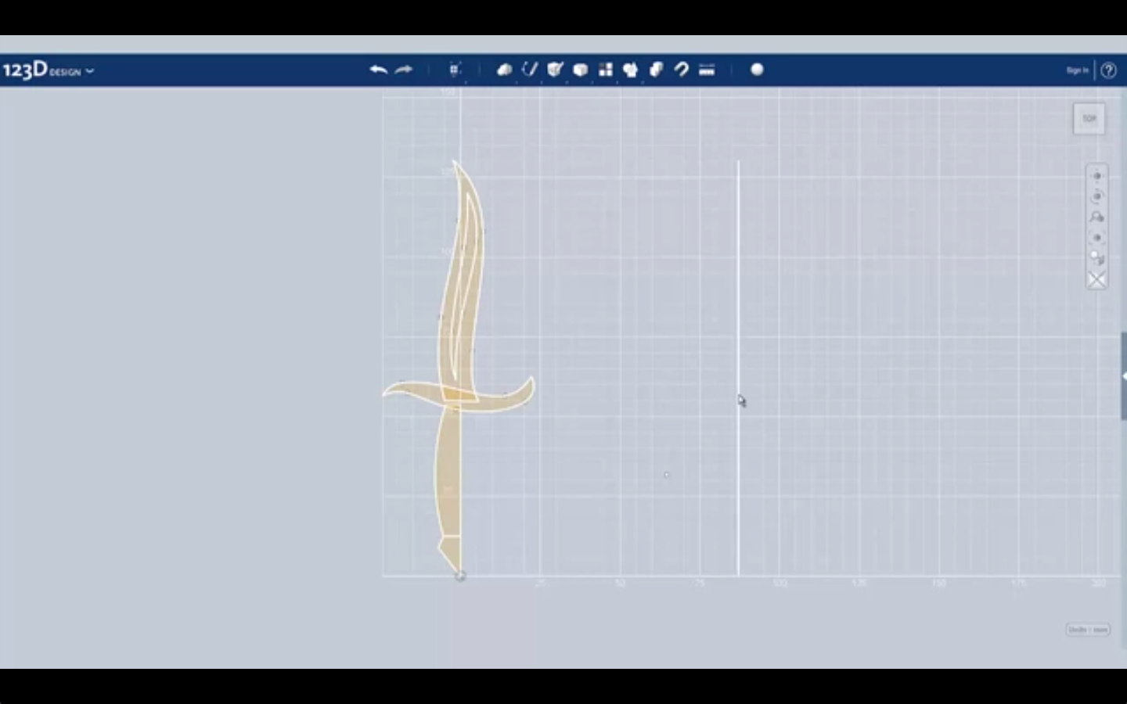Open the Grouping tool menu
The image size is (1127, 704).
pos(631,70)
